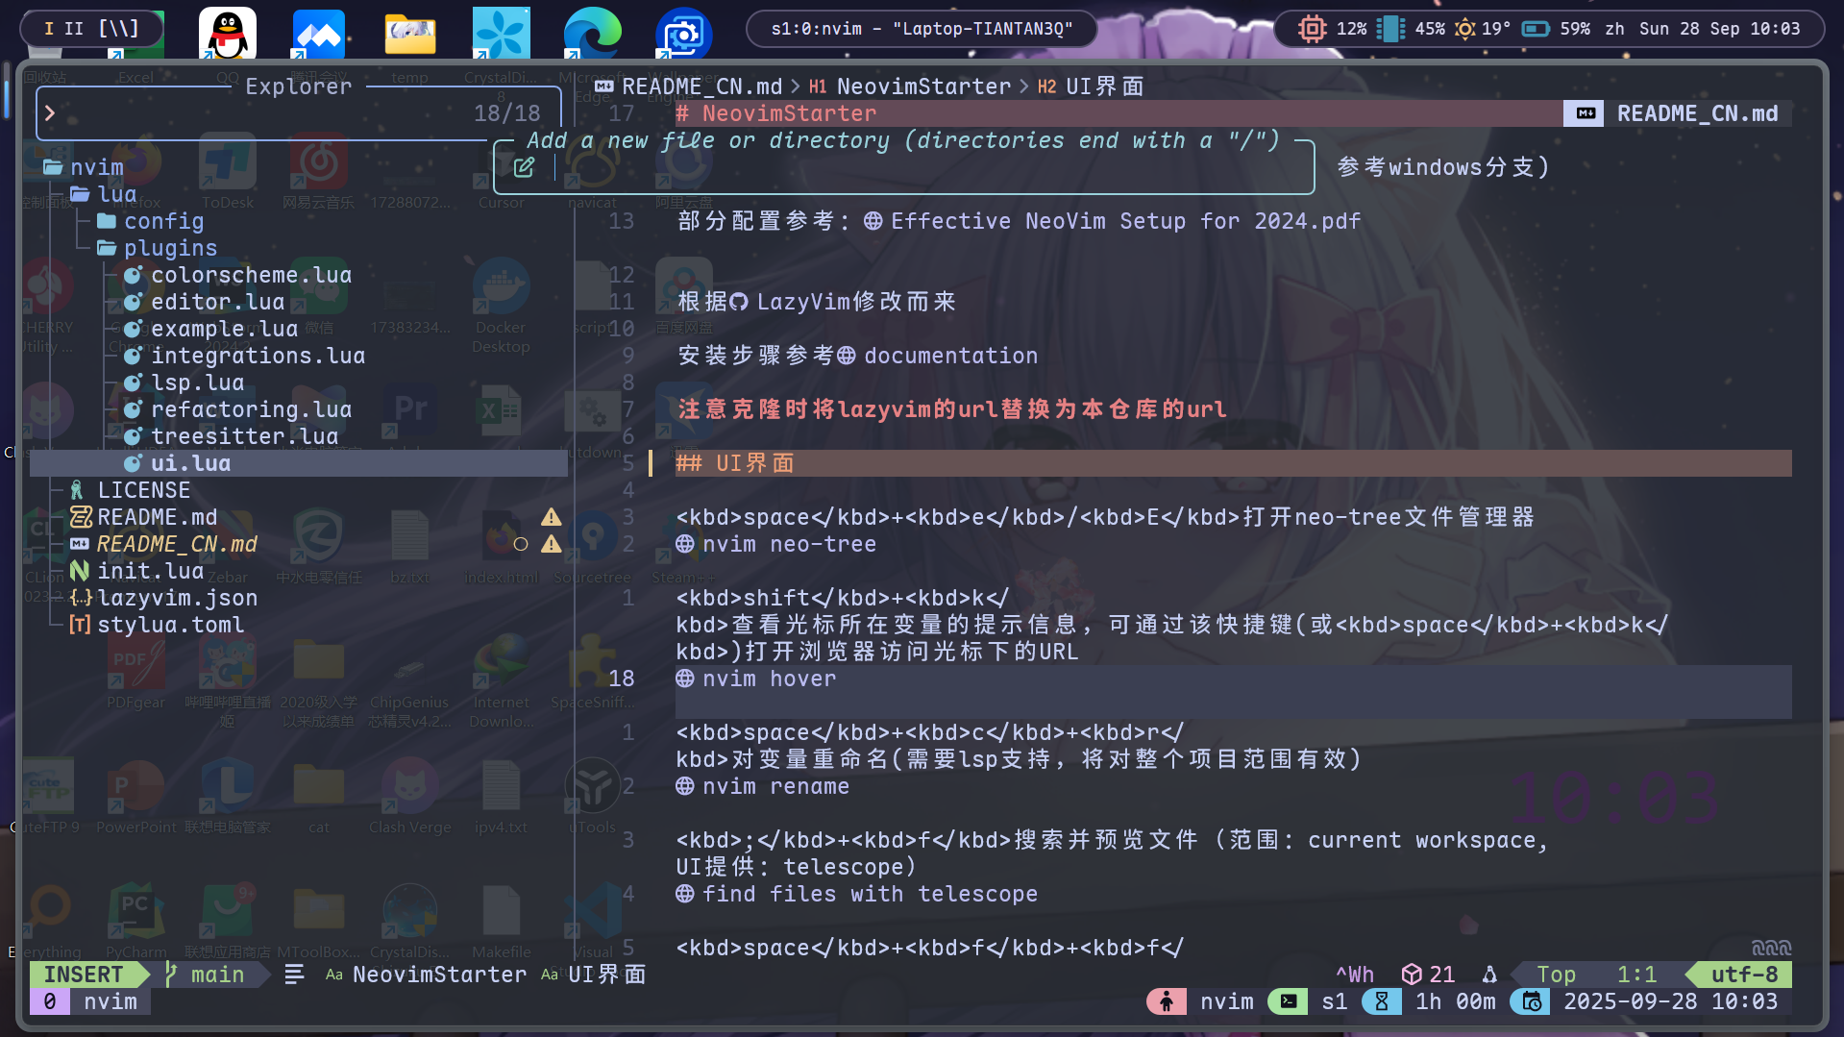Open colorscheme.lua in the explorer

251,275
